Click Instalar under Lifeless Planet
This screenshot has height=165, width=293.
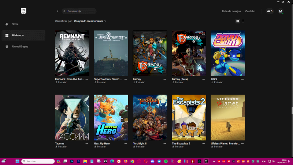pyautogui.click(x=217, y=147)
